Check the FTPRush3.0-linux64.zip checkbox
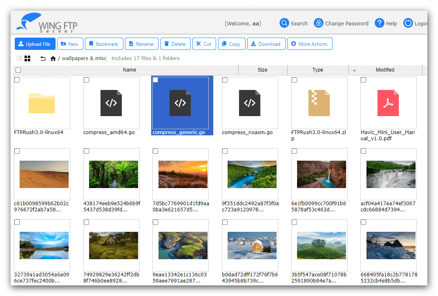438x296 pixels. (294, 80)
